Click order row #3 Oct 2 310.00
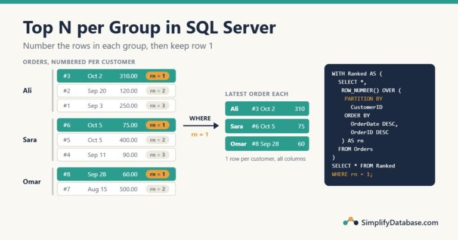The image size is (458, 240). tap(116, 76)
